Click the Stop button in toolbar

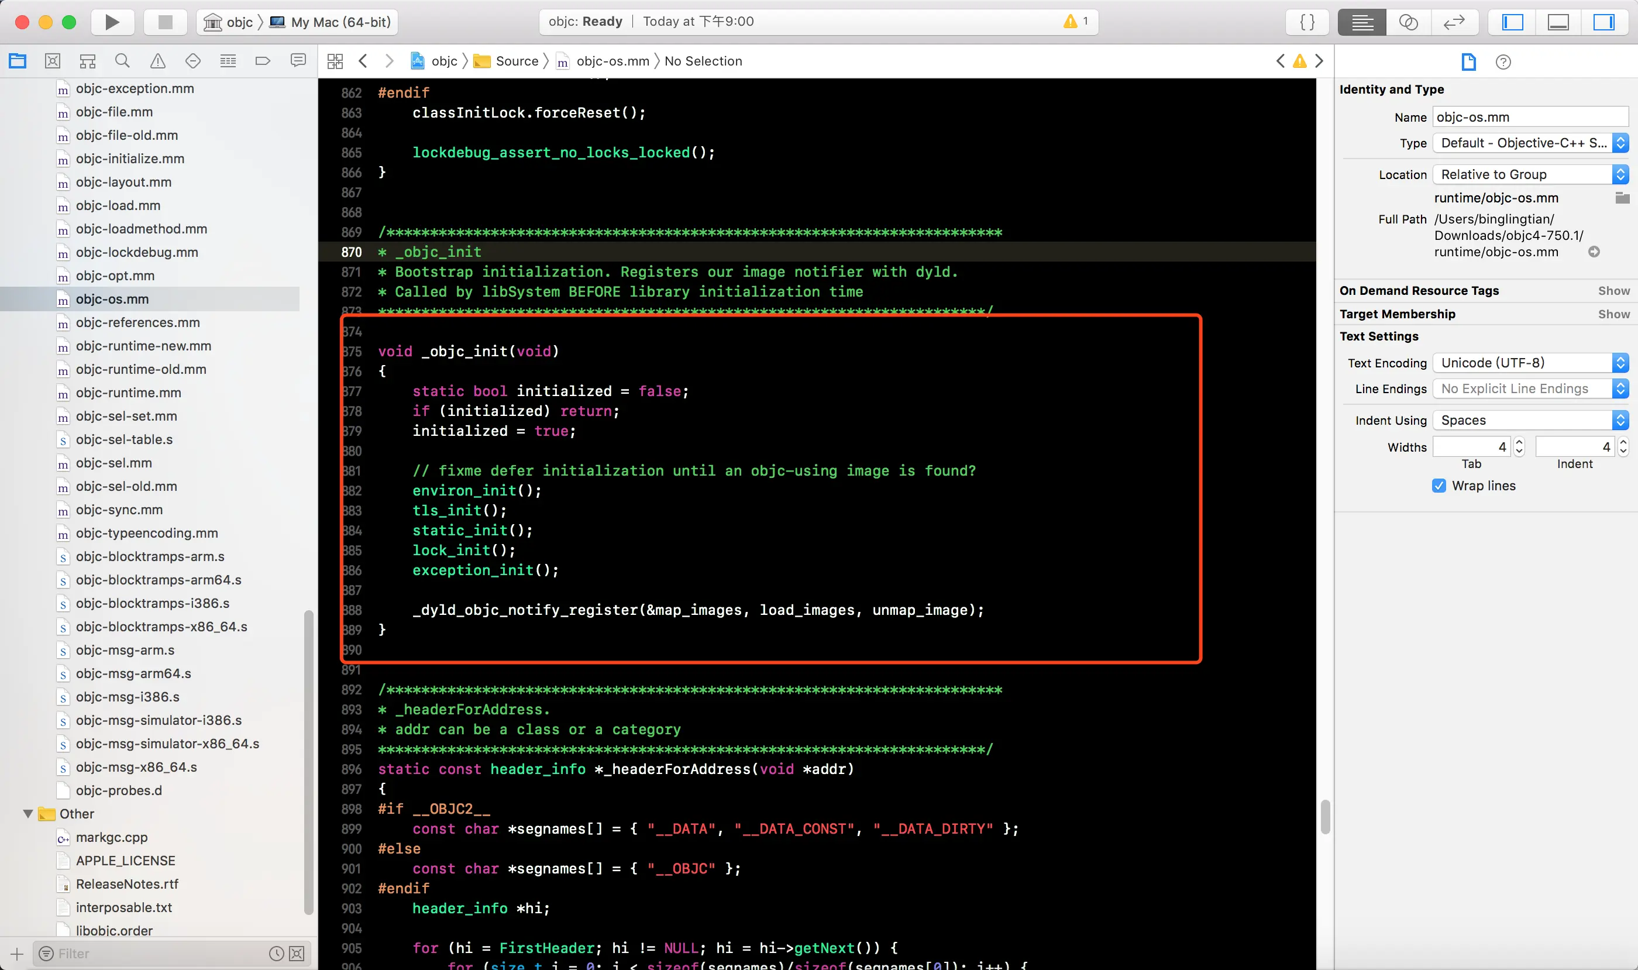tap(166, 22)
